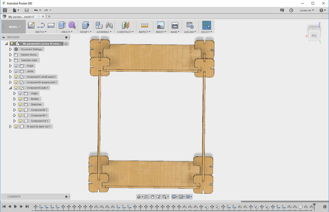
Task: Open the ADD-INS menu
Action: (x=190, y=32)
